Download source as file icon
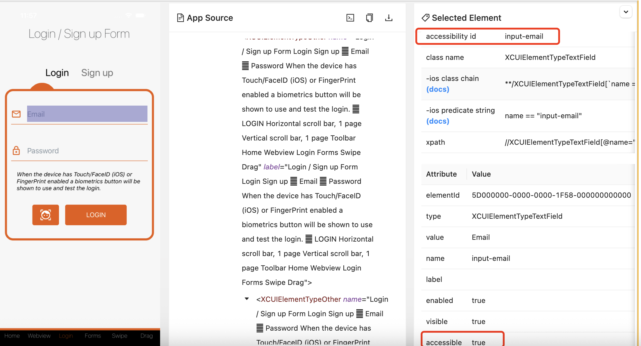 coord(389,18)
